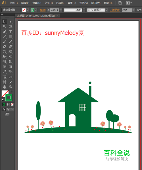Choose the Rectangle tool
Image resolution: width=142 pixels, height=170 pixels.
click(11, 37)
